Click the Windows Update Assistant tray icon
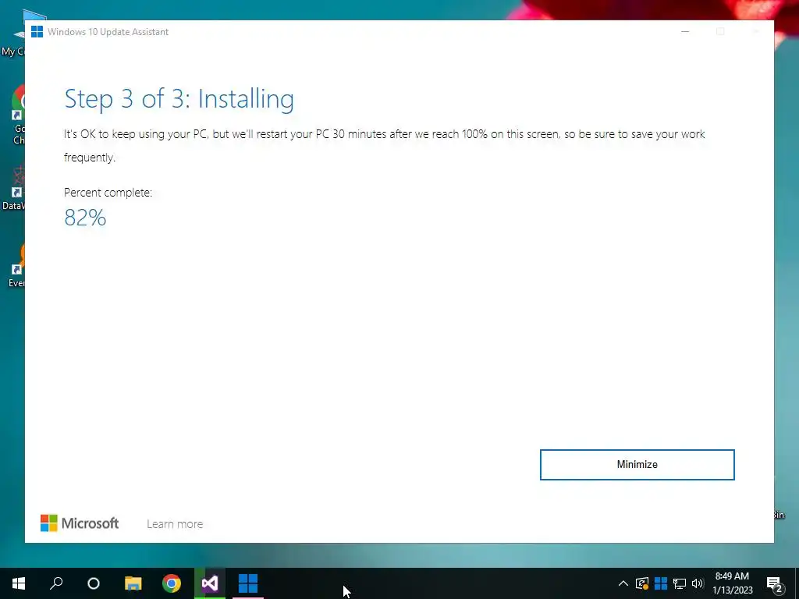The image size is (799, 599). click(x=661, y=583)
